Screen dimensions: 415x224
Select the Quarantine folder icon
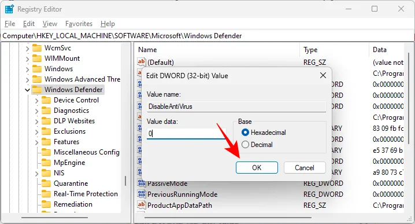point(46,183)
